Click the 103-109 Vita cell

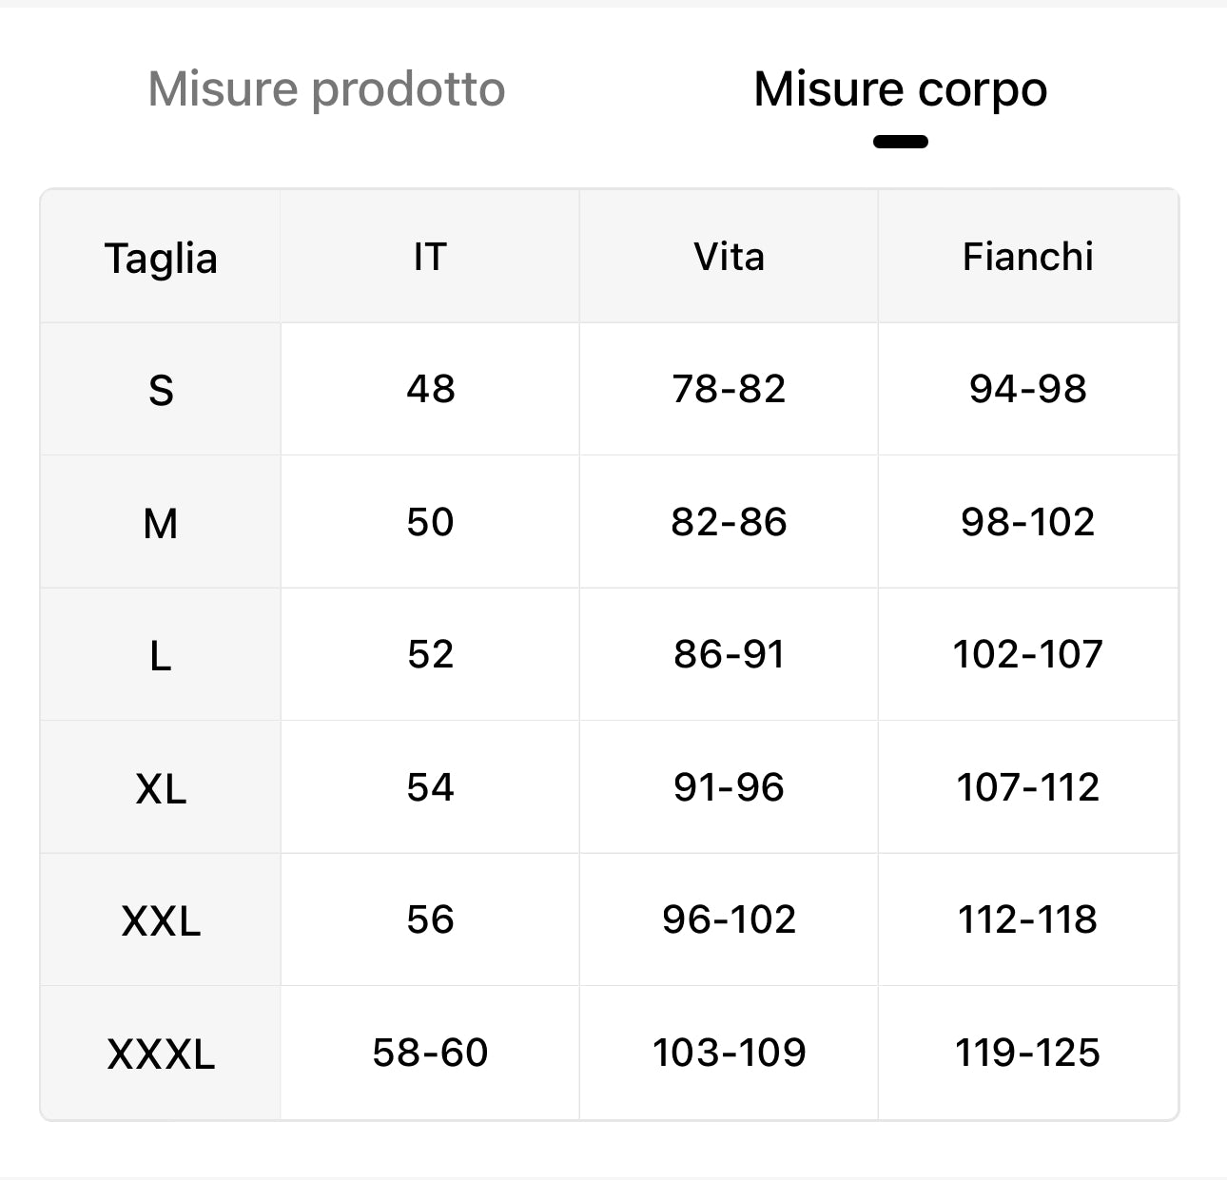[x=729, y=1053]
